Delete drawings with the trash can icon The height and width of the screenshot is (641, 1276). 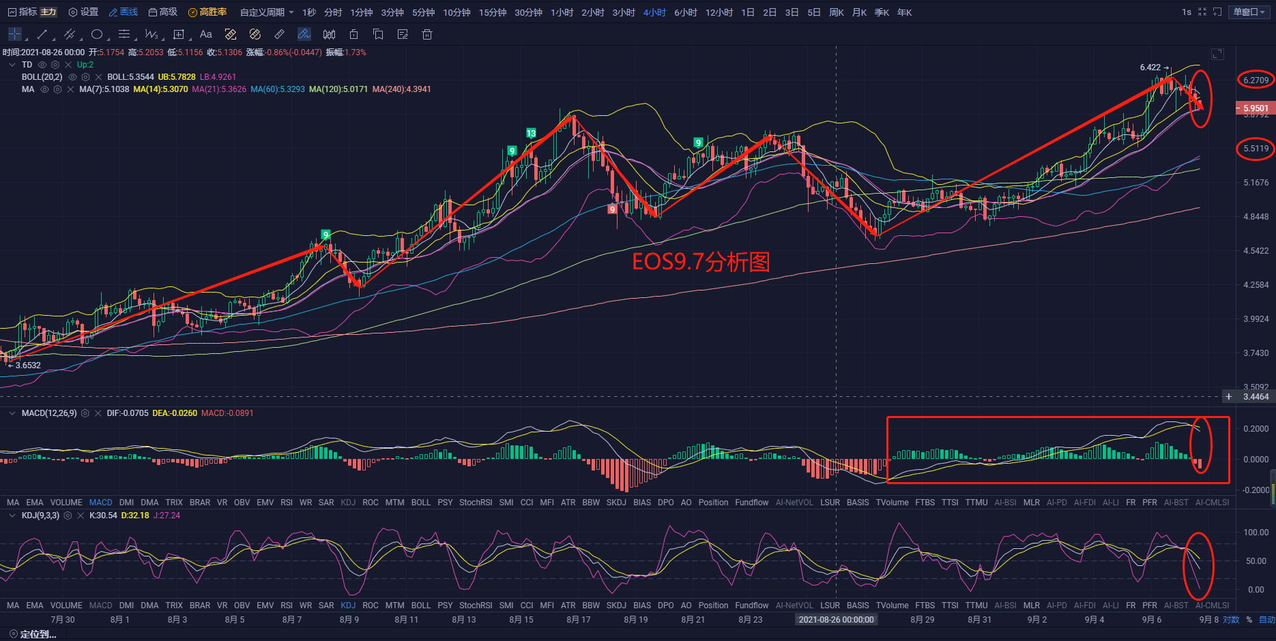[x=427, y=34]
